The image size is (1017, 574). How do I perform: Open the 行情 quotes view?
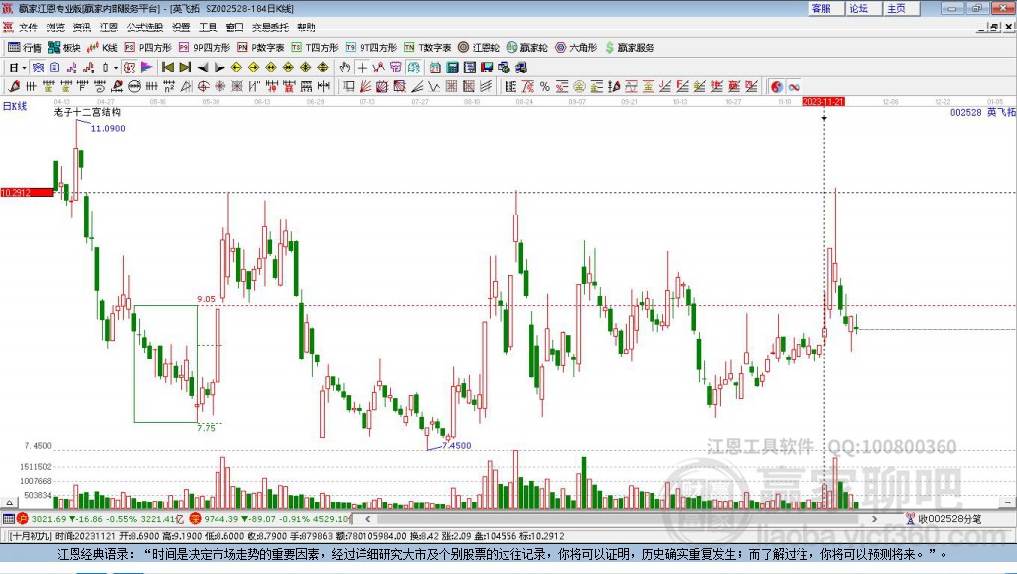click(25, 48)
